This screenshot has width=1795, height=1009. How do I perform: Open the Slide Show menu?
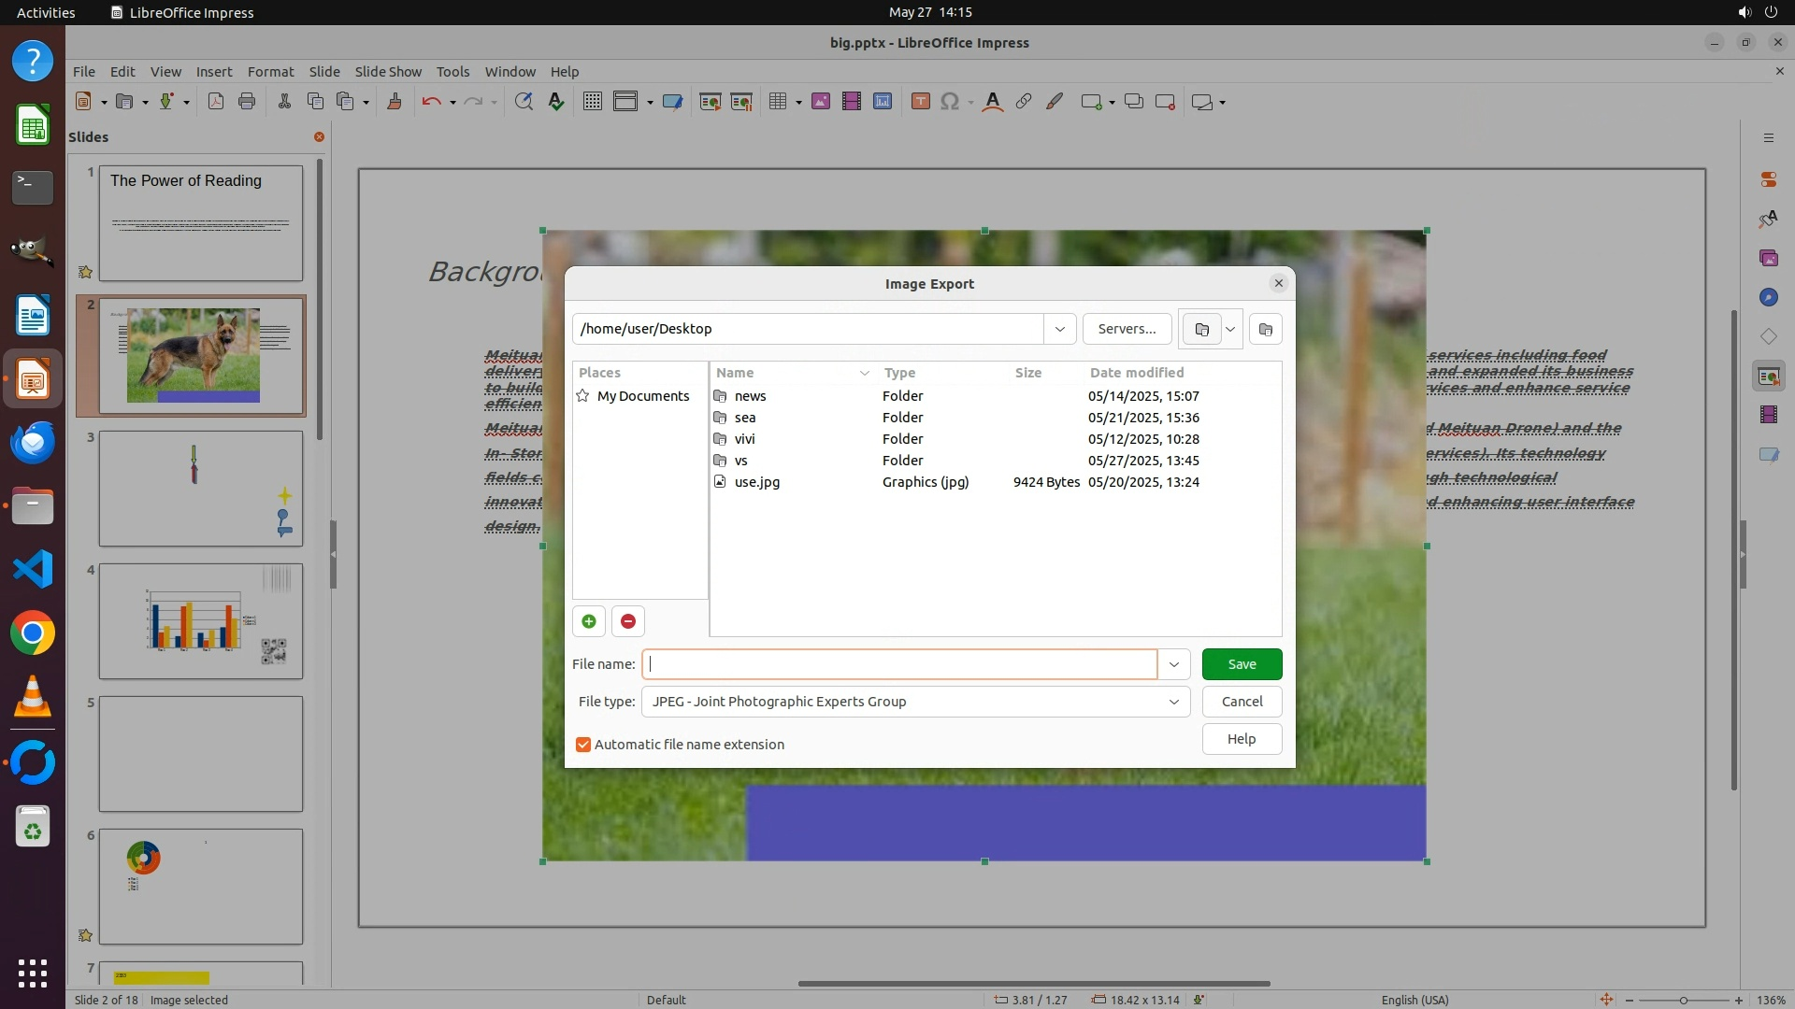(388, 72)
